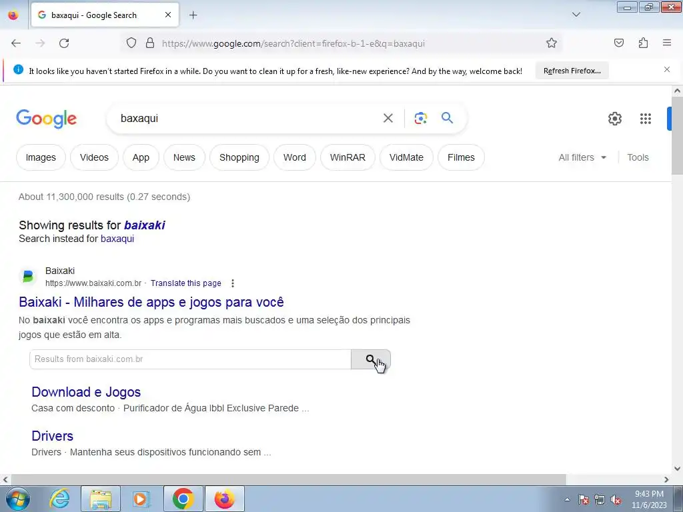
Task: Select the WinRAR filter chip
Action: click(348, 157)
